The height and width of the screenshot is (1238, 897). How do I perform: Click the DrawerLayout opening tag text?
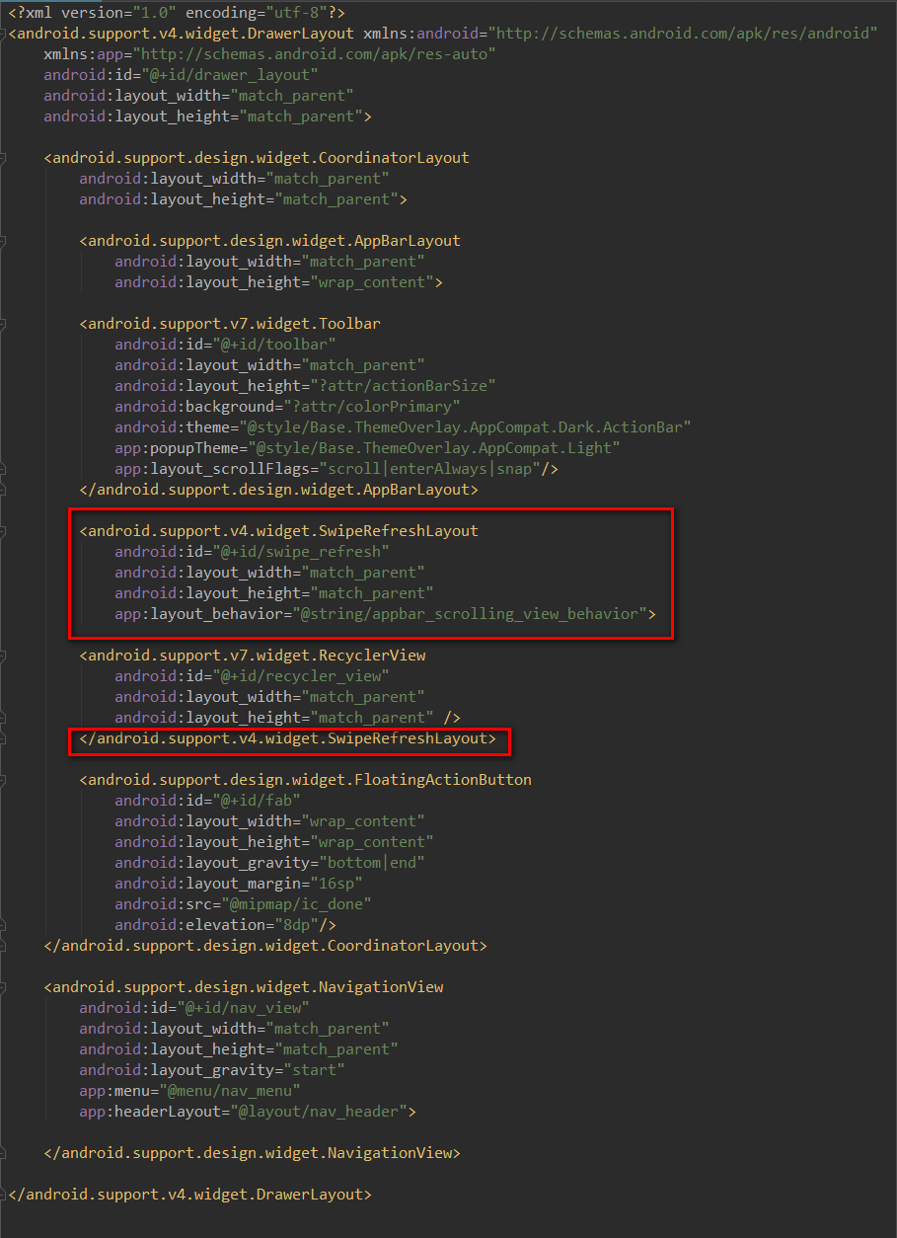pos(182,34)
